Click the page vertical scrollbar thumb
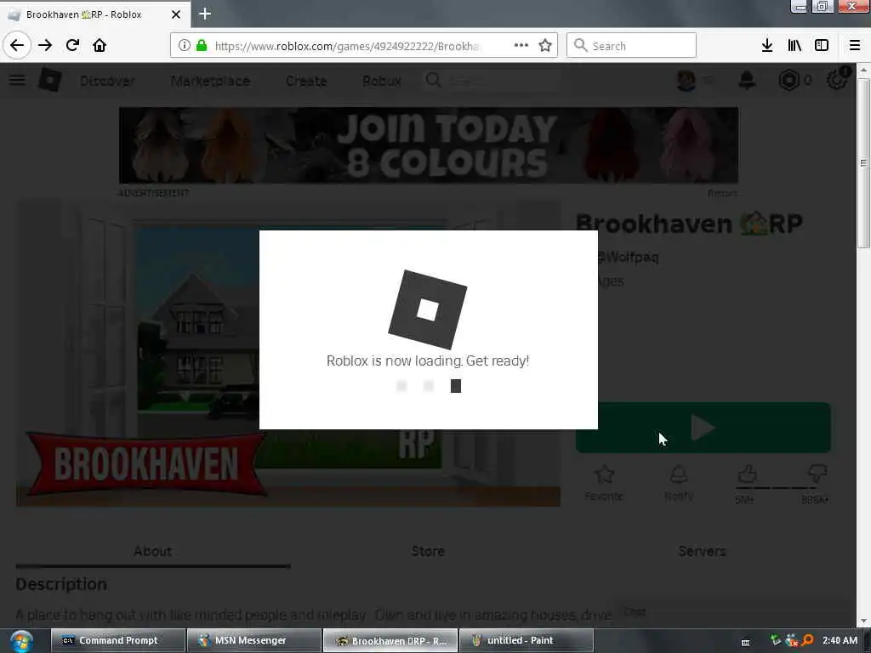Image resolution: width=871 pixels, height=653 pixels. (862, 162)
